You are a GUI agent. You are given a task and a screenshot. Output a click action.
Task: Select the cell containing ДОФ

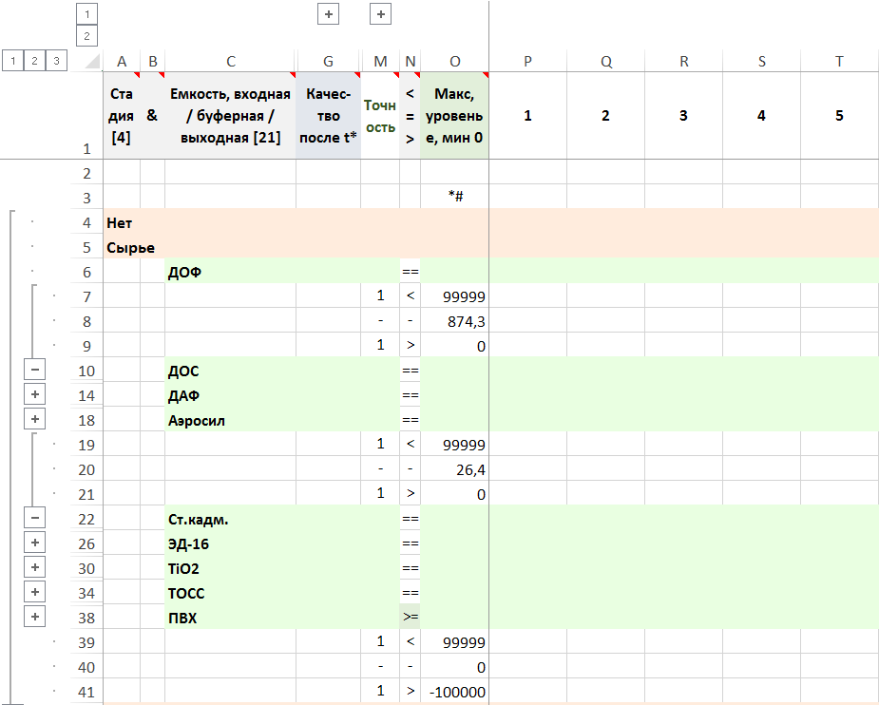coord(230,272)
